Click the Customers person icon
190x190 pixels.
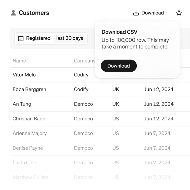coord(13,13)
